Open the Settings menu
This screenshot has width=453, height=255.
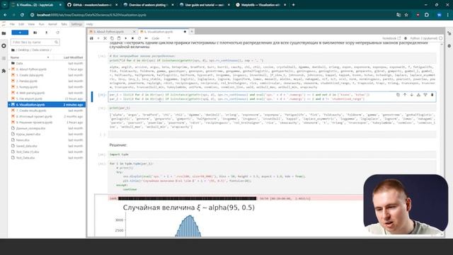coord(77,24)
